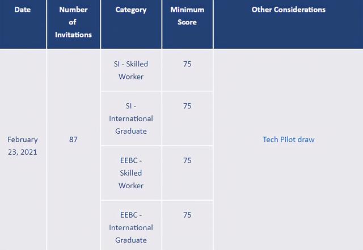Select the February 23, 2021 date cell
This screenshot has width=363, height=250.
coord(23,146)
